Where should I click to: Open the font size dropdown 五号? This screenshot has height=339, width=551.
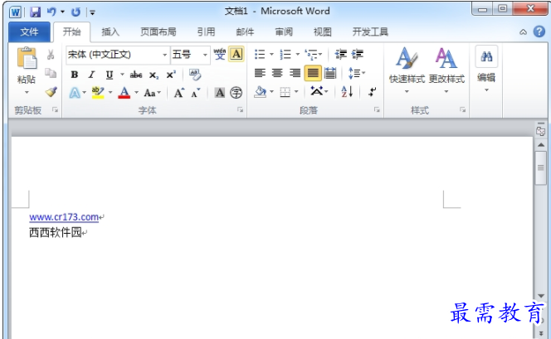click(x=205, y=55)
